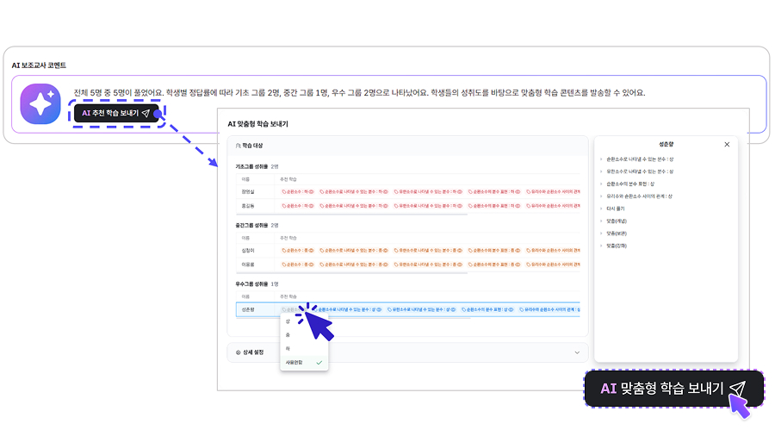775x436 pixels.
Task: Choose 중 in the level dropdown
Action: click(288, 334)
